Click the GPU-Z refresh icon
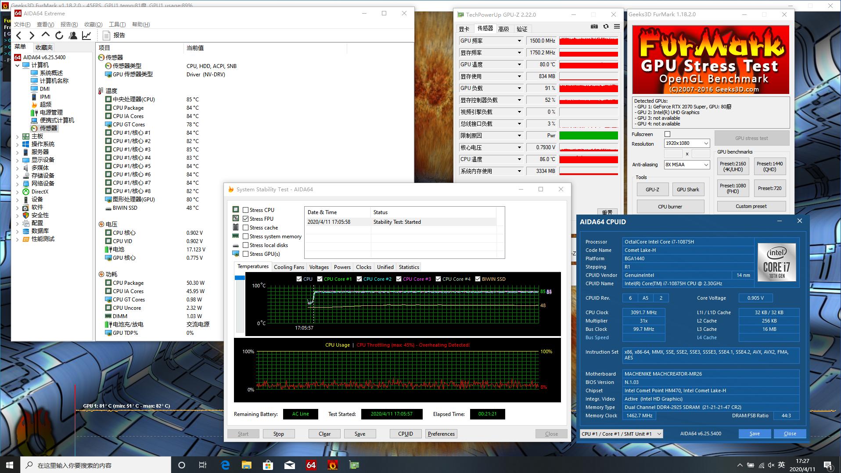841x473 pixels. pyautogui.click(x=606, y=27)
